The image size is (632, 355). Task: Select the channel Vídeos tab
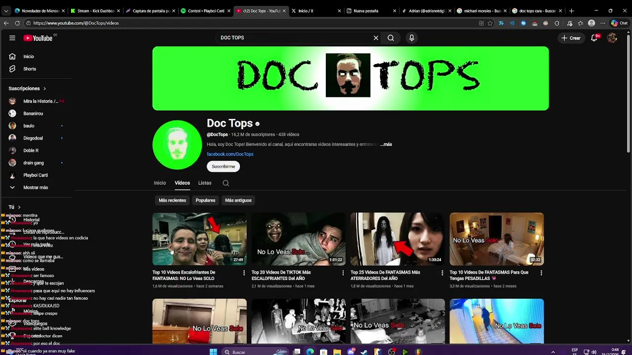click(x=182, y=183)
